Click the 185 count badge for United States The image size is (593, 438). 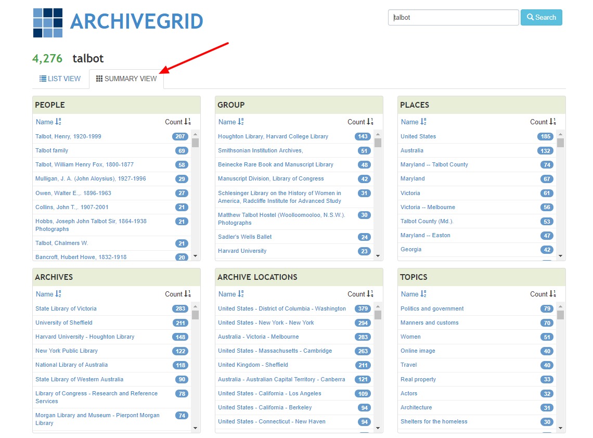point(545,136)
